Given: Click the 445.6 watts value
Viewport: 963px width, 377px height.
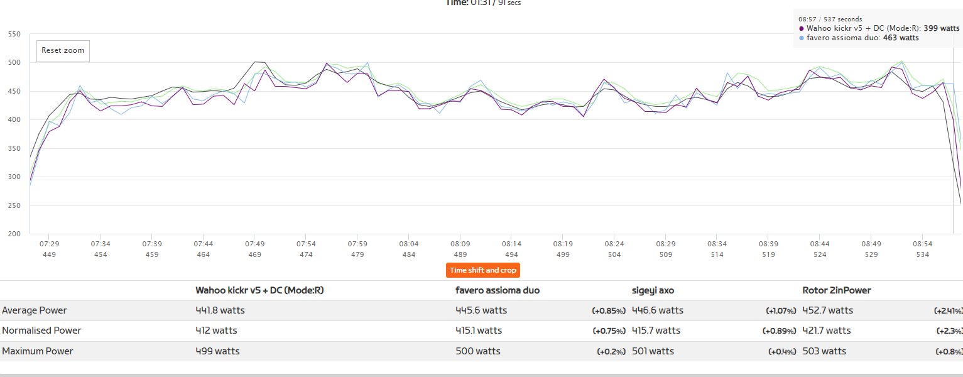Looking at the screenshot, I should (x=481, y=310).
